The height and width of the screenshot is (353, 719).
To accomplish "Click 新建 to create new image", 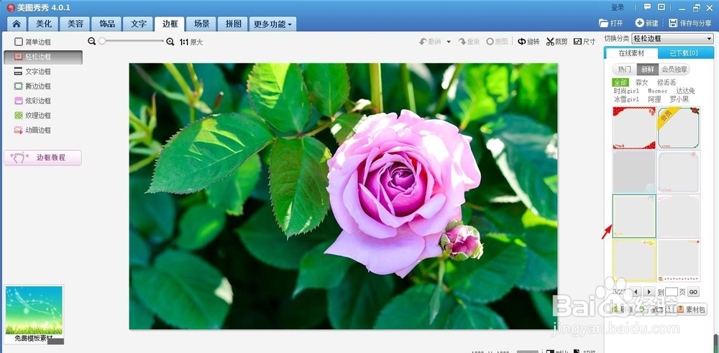I will pyautogui.click(x=646, y=24).
